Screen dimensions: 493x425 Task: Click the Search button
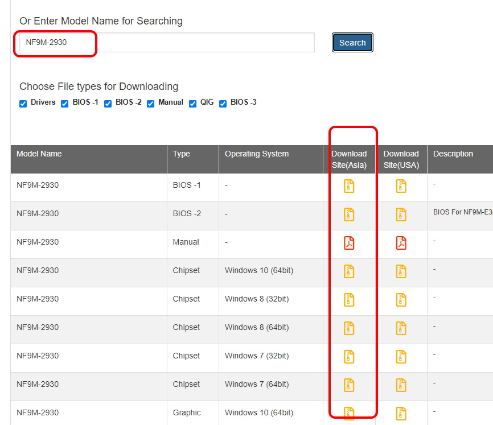coord(352,43)
